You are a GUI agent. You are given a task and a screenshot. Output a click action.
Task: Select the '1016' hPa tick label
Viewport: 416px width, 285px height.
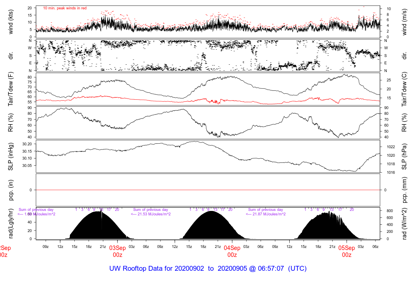coord(391,173)
